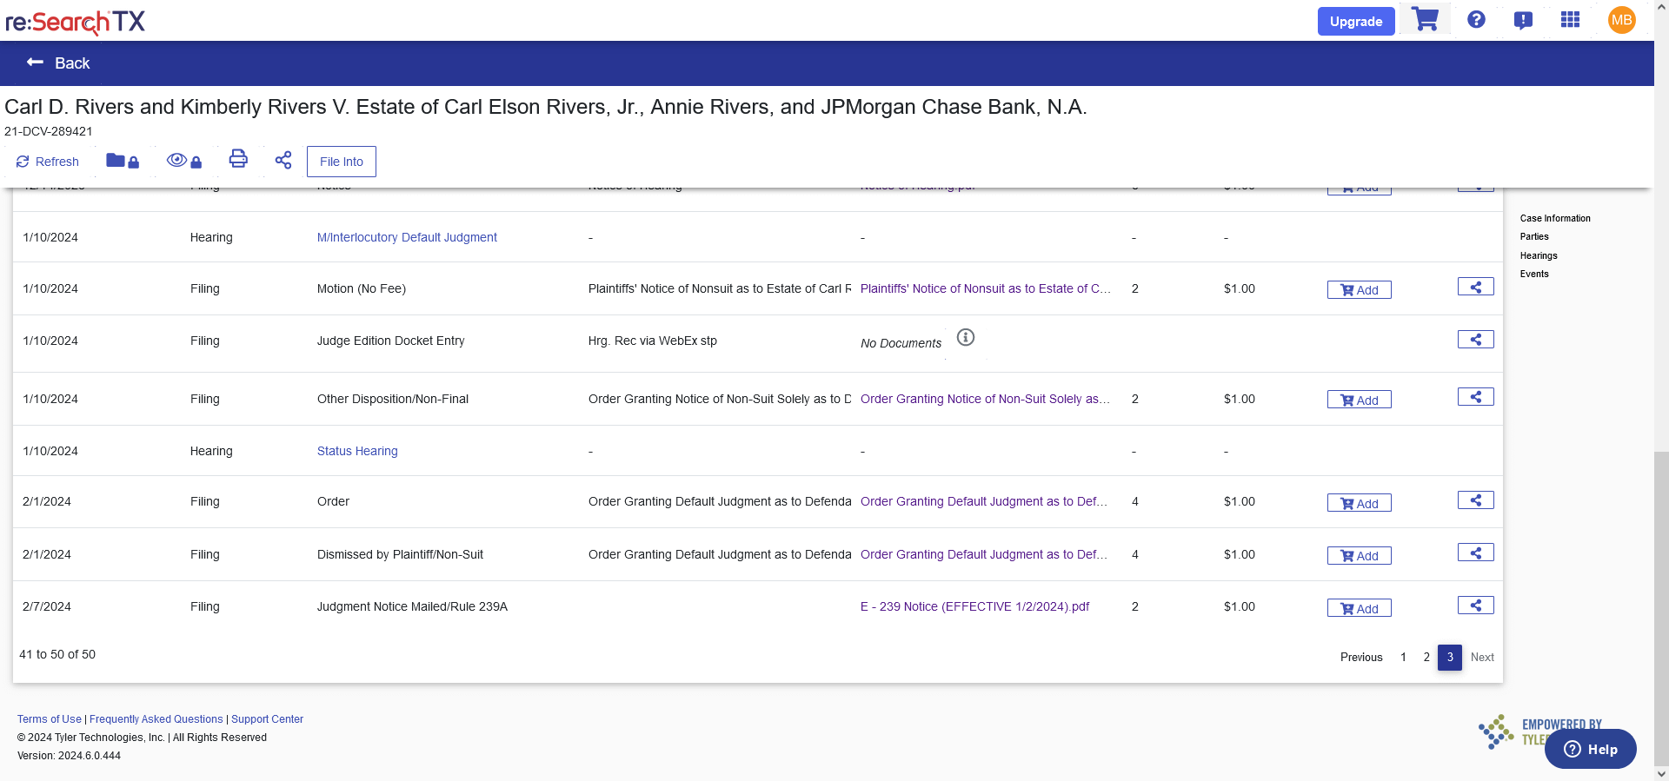Viewport: 1669px width, 781px height.
Task: Open the Support Center link
Action: (267, 719)
